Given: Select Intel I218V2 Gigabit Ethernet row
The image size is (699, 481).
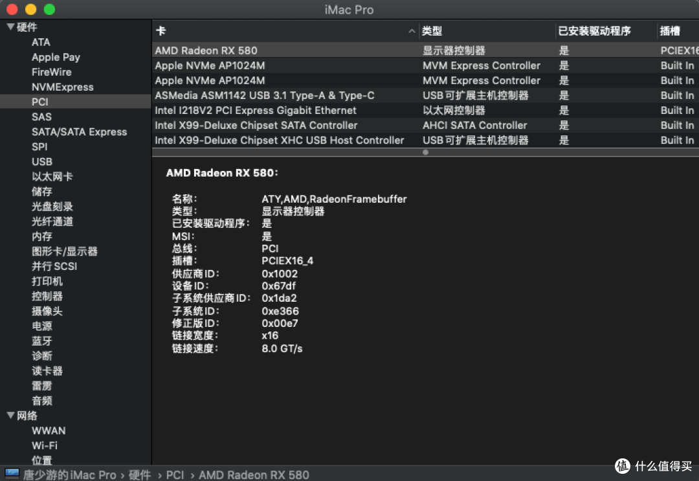Looking at the screenshot, I should (x=425, y=110).
